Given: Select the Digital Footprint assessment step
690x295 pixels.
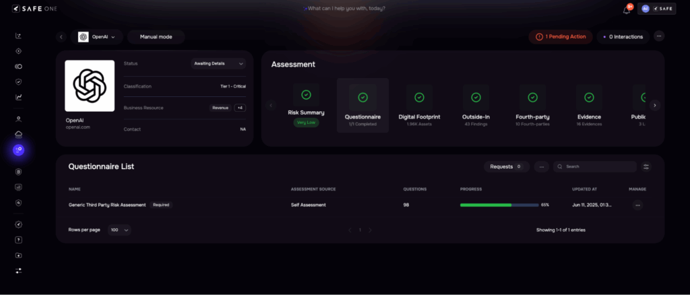Looking at the screenshot, I should [419, 106].
